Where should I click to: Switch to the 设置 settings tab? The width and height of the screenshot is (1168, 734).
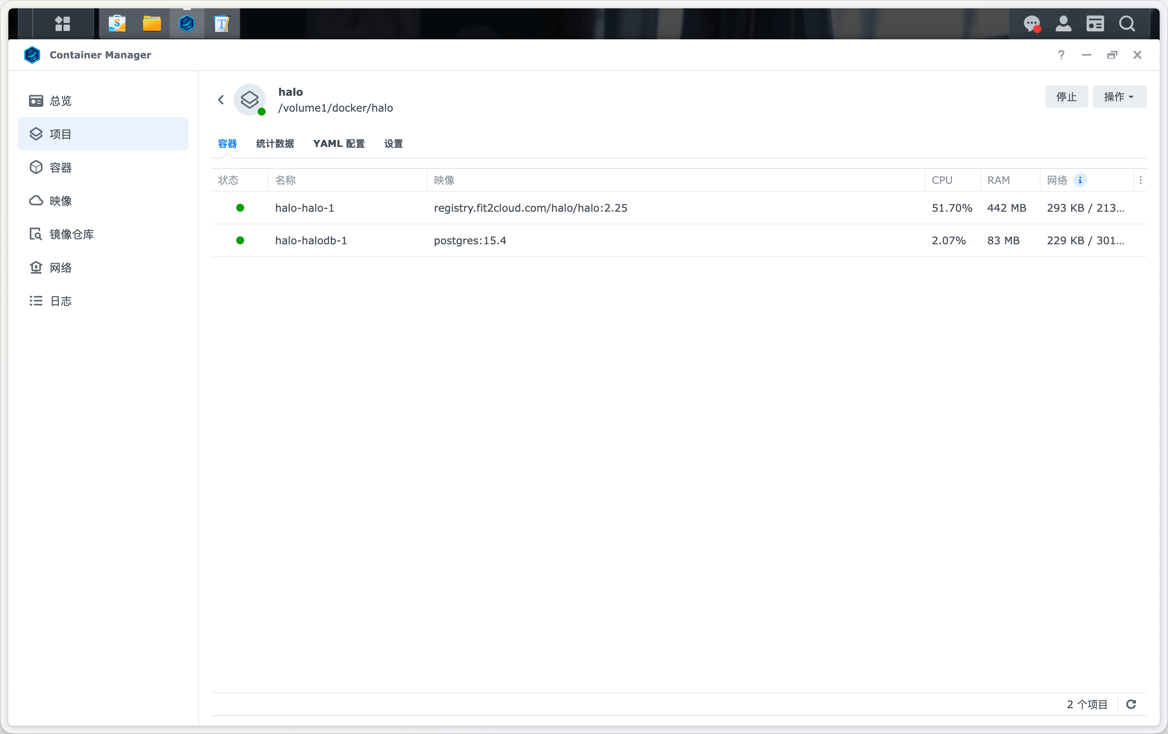[x=393, y=144]
